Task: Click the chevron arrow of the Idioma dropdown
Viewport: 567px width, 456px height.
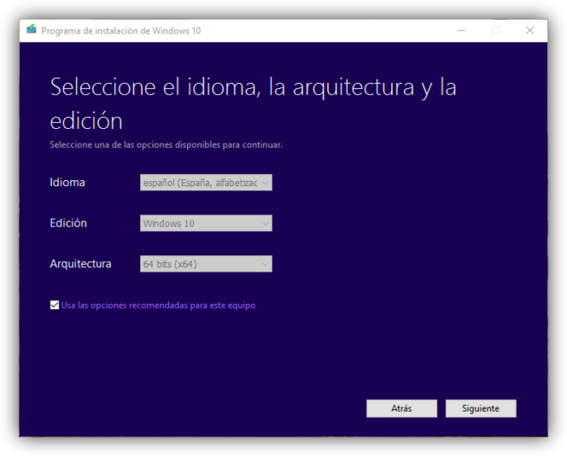Action: 265,183
